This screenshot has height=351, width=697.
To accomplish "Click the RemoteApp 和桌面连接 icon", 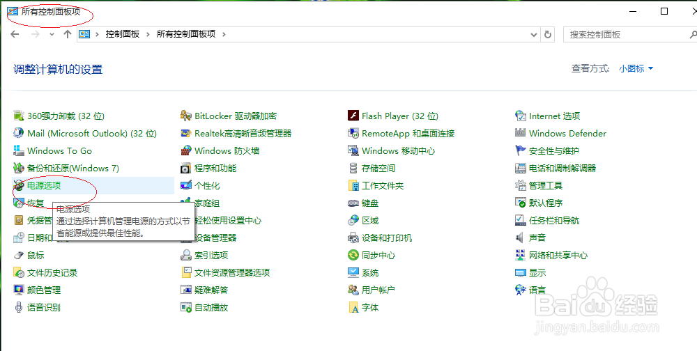I will [x=353, y=133].
